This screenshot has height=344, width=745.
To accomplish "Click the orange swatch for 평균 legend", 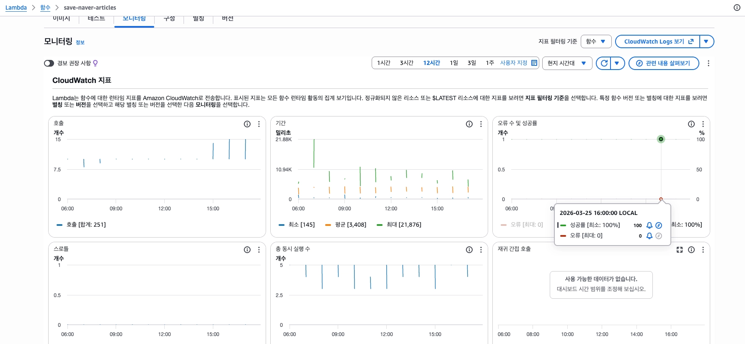I will coord(328,225).
